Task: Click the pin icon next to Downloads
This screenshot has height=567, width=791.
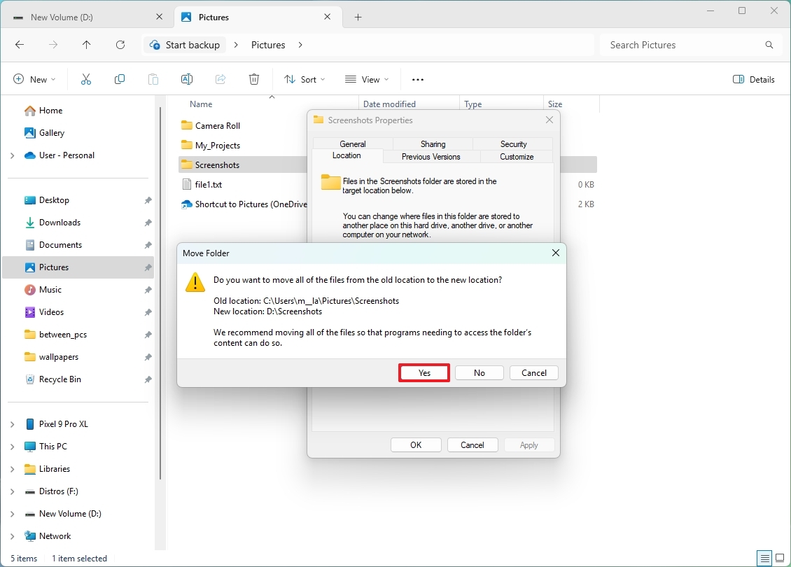Action: (148, 223)
